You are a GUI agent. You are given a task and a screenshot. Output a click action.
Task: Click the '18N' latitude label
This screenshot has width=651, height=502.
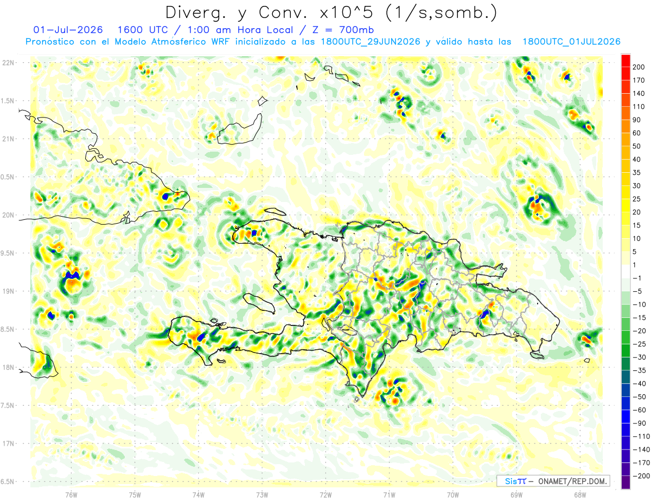click(8, 367)
